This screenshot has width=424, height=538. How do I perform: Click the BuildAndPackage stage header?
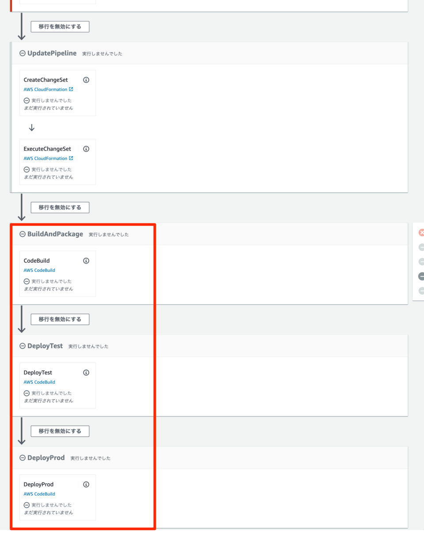click(55, 234)
